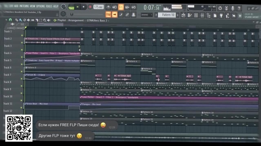Open the HELP menu
This screenshot has height=146, width=261.
(x=56, y=6)
